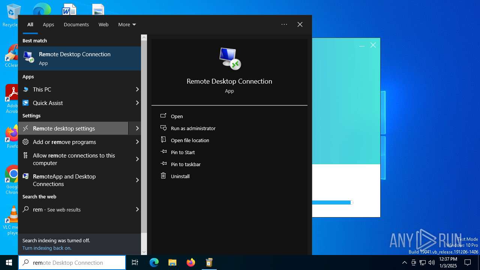Open Remote Desktop Connection best match result
This screenshot has width=480, height=270.
79,58
